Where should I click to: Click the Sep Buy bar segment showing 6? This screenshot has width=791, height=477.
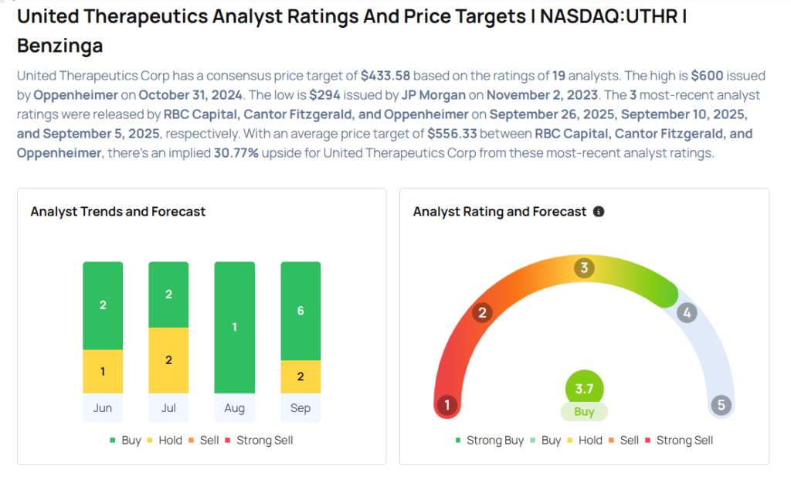300,311
